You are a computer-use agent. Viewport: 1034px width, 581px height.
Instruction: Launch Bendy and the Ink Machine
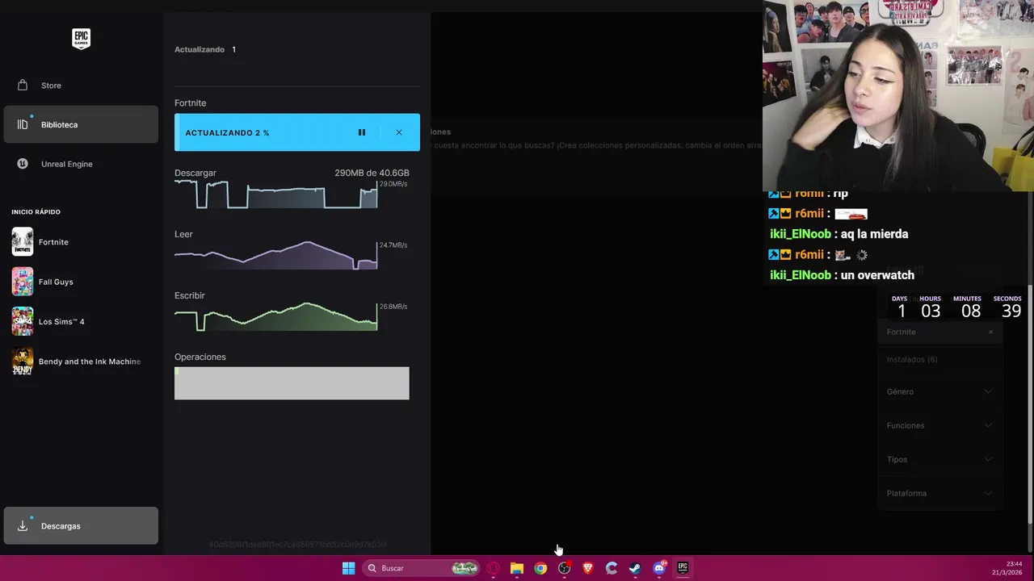[81, 362]
